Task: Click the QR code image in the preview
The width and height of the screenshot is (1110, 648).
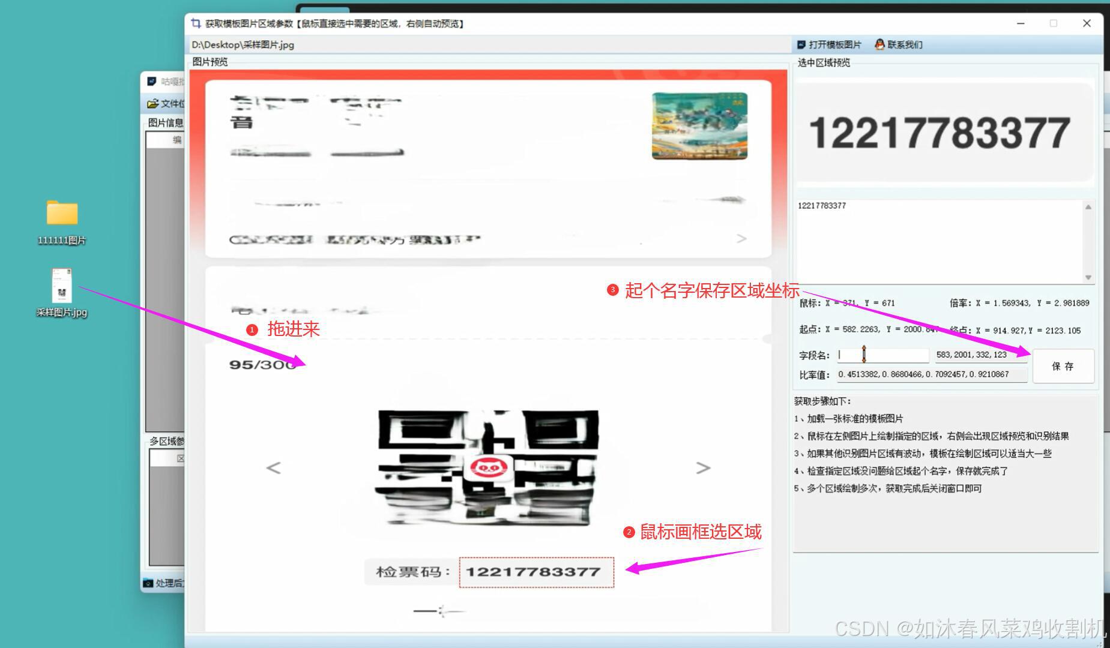Action: click(487, 467)
